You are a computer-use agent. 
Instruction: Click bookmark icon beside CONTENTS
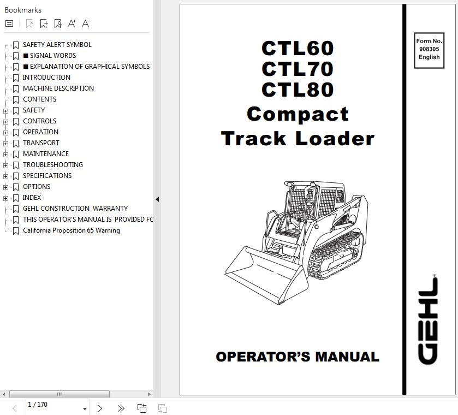point(16,100)
